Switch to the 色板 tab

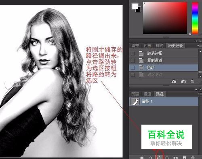pyautogui.click(x=147, y=46)
